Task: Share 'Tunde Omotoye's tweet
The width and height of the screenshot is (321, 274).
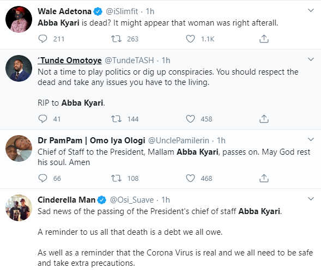Action: coord(264,119)
